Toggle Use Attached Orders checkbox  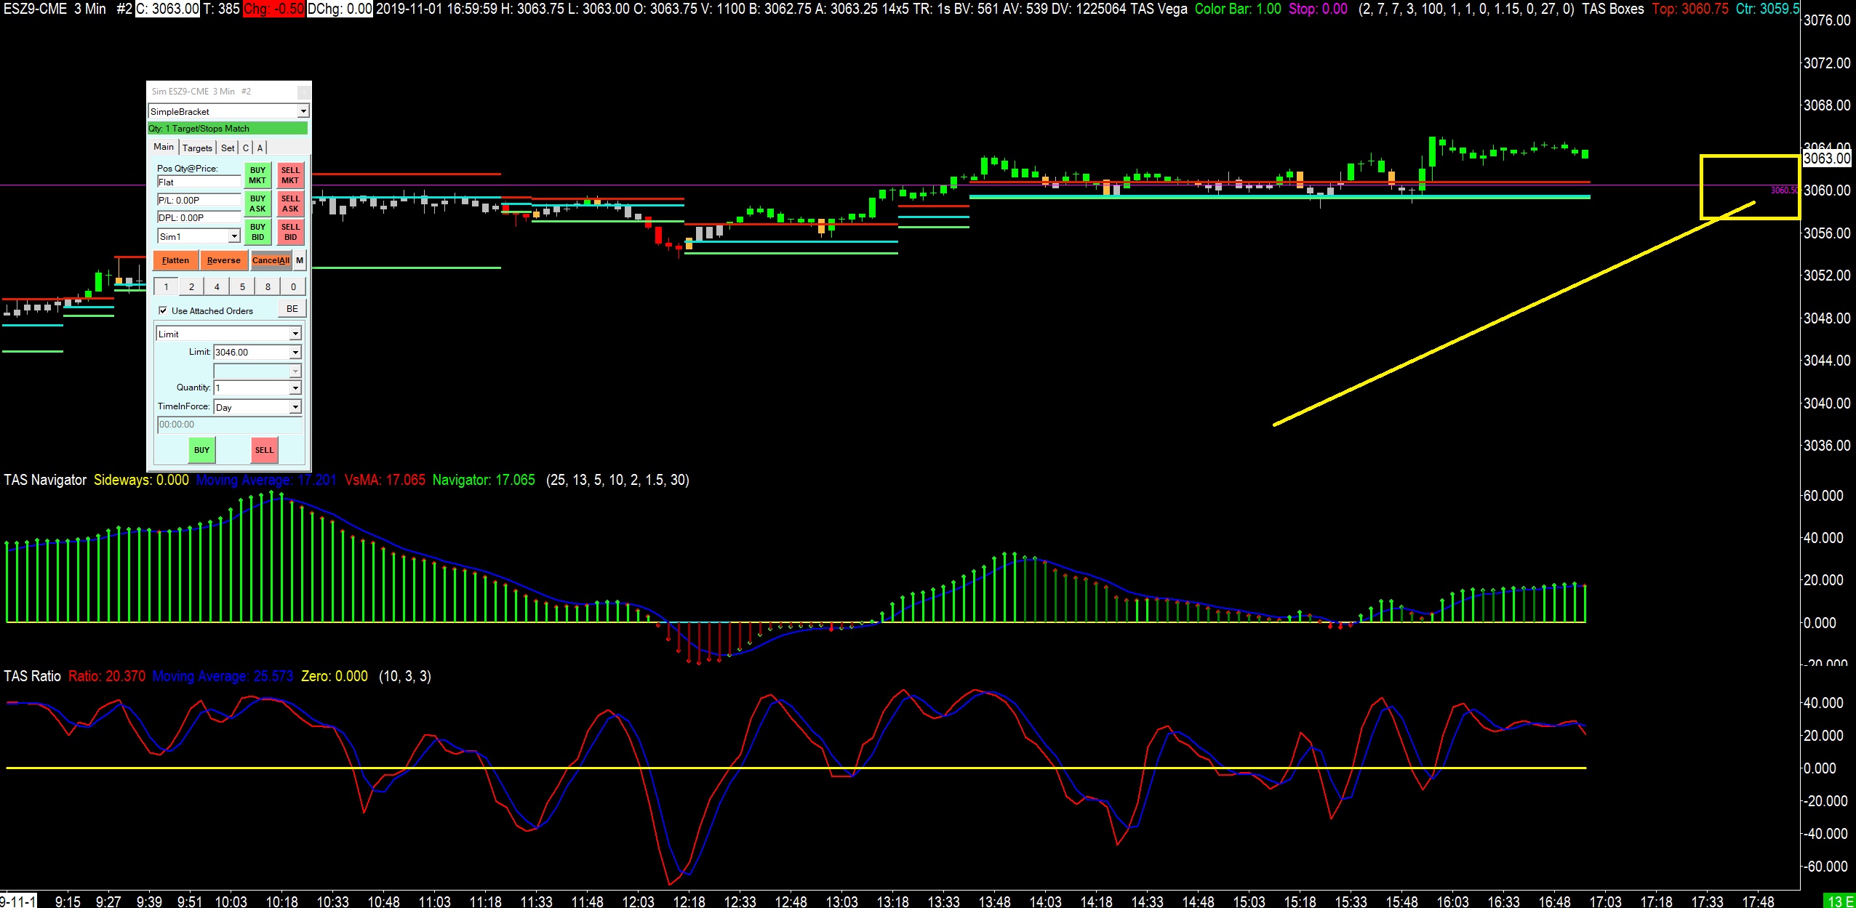click(163, 310)
